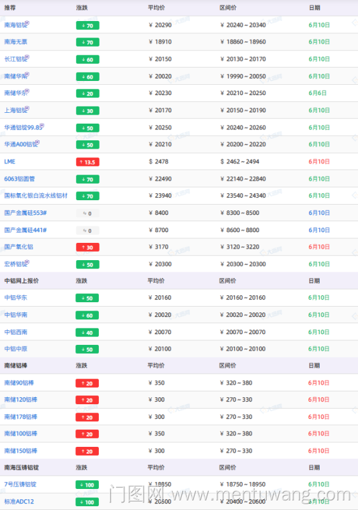Open the LME price link
The width and height of the screenshot is (358, 510).
(x=10, y=162)
